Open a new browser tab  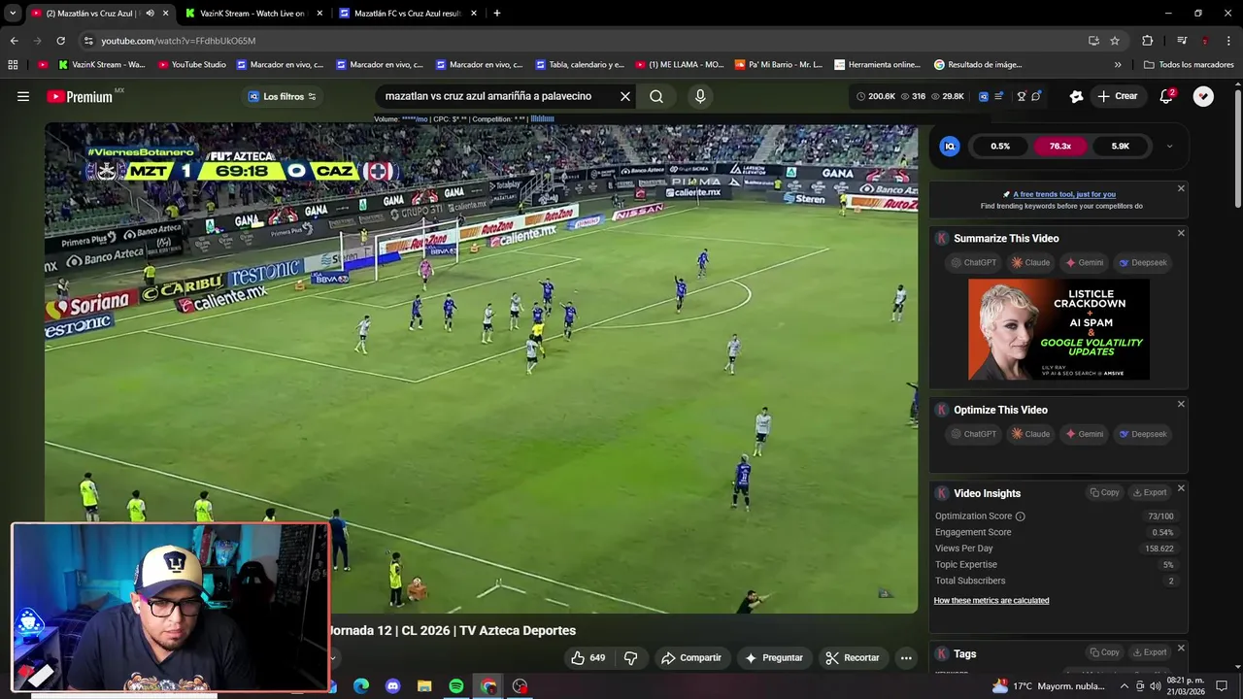[x=496, y=14]
